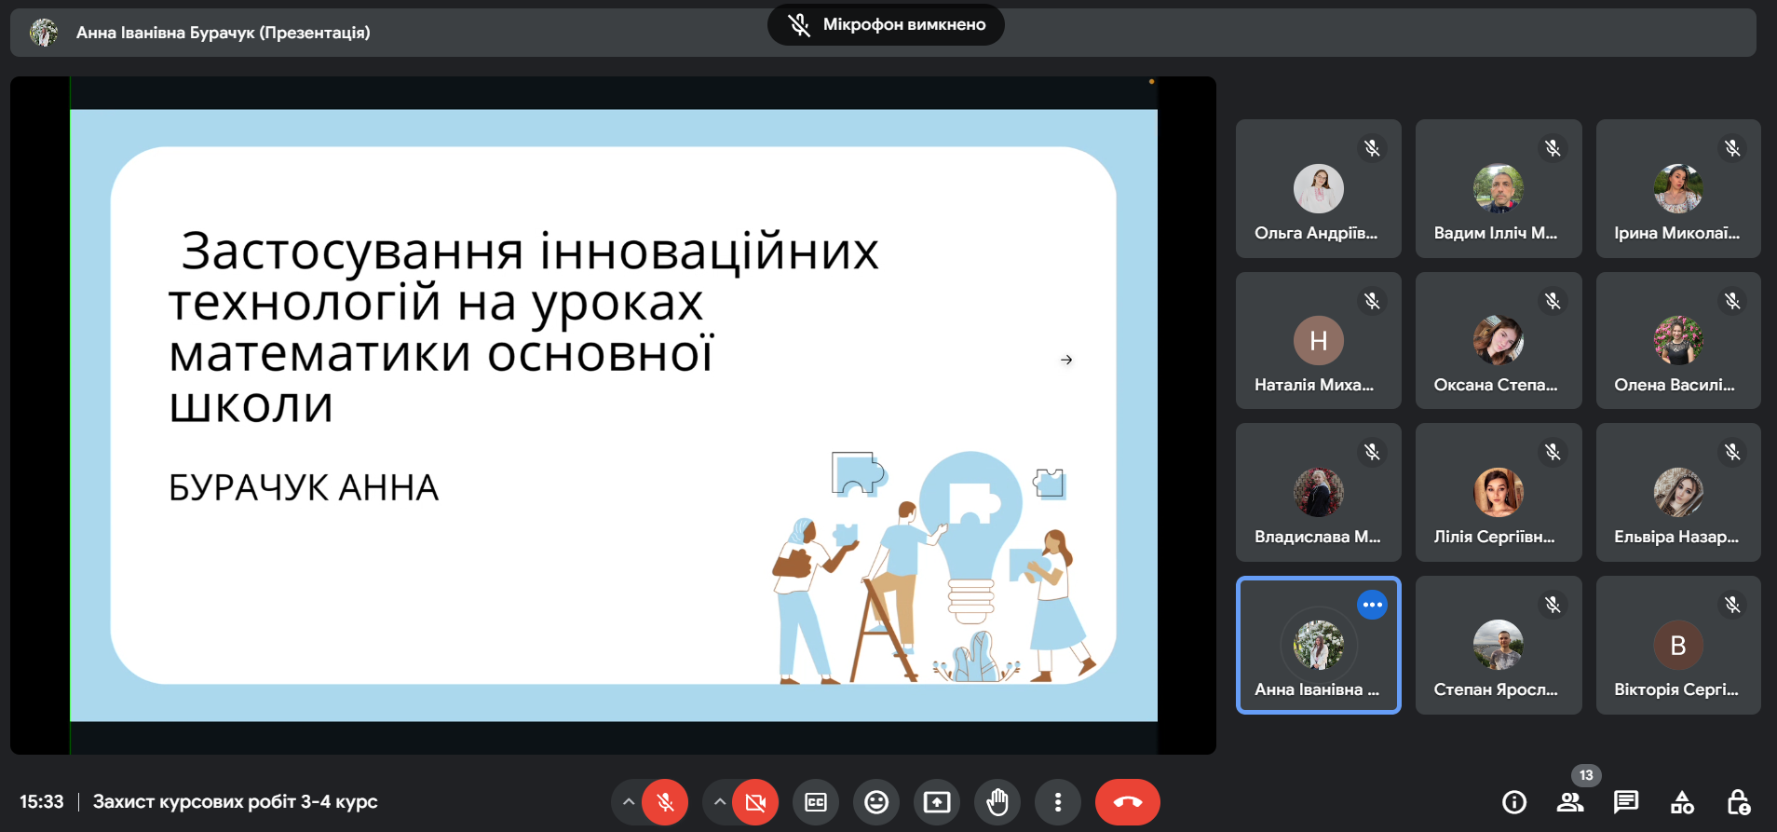The height and width of the screenshot is (832, 1777).
Task: Select Ірина Миколаї... participant tile
Action: point(1678,188)
